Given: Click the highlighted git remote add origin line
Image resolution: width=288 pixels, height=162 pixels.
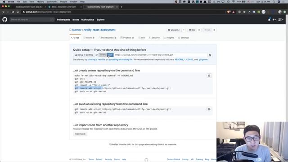Looking at the screenshot, I should 122,88.
